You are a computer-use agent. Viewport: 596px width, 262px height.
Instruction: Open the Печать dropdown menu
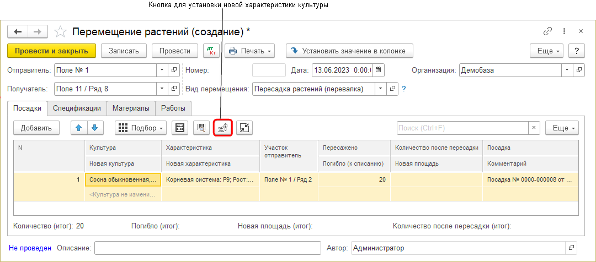point(251,51)
